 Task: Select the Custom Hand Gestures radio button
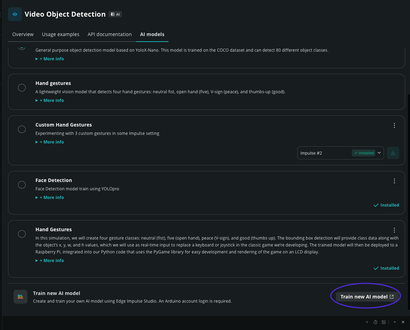tap(22, 129)
